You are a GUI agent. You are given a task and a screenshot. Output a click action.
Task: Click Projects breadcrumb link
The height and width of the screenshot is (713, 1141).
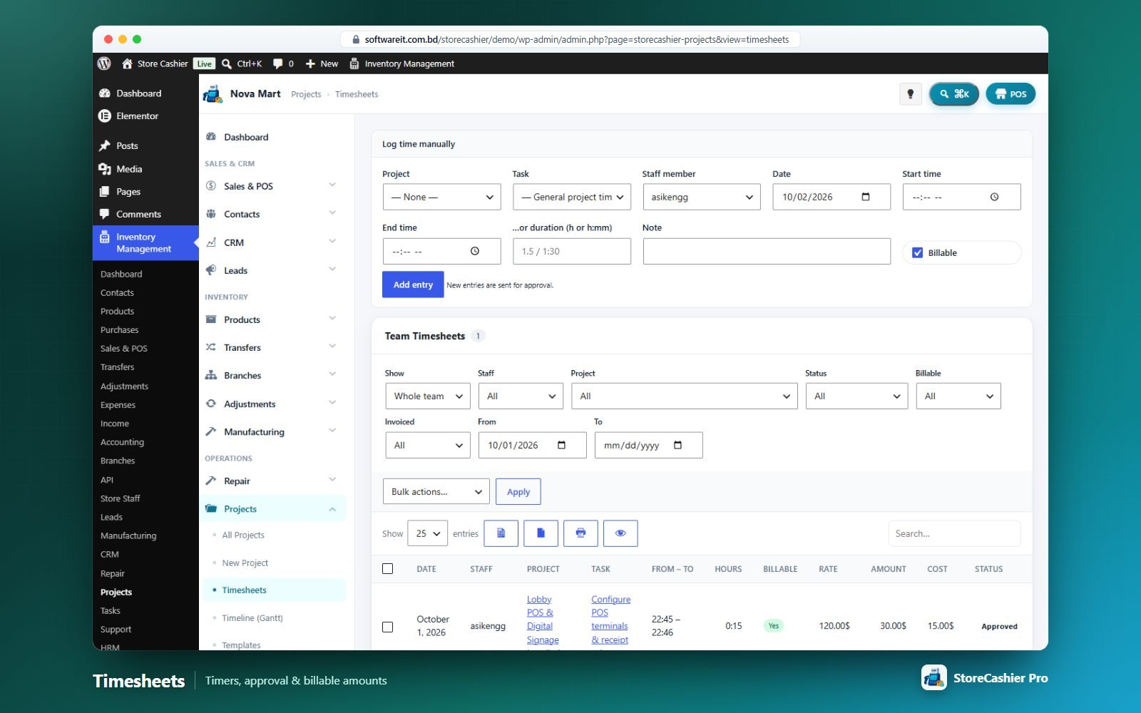(x=306, y=94)
